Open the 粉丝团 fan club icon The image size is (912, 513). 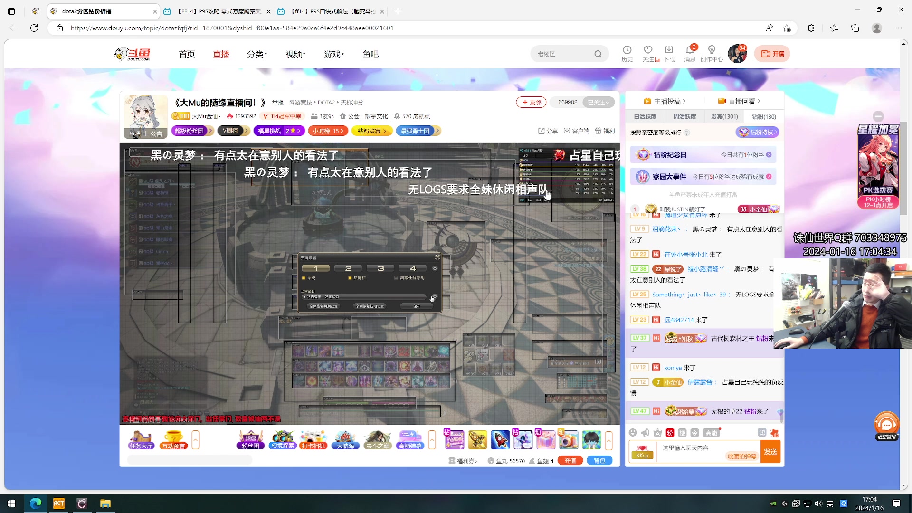tap(250, 440)
